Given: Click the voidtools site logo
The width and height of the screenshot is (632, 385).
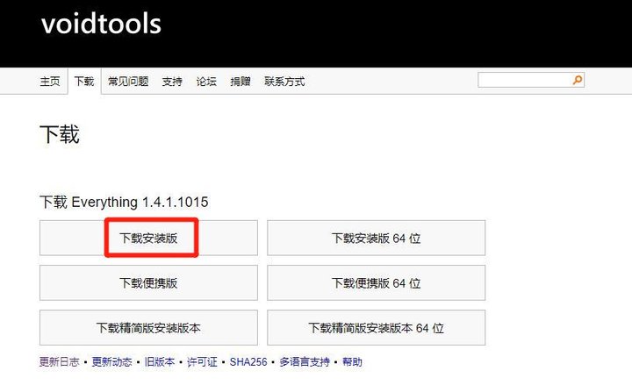Looking at the screenshot, I should tap(101, 24).
